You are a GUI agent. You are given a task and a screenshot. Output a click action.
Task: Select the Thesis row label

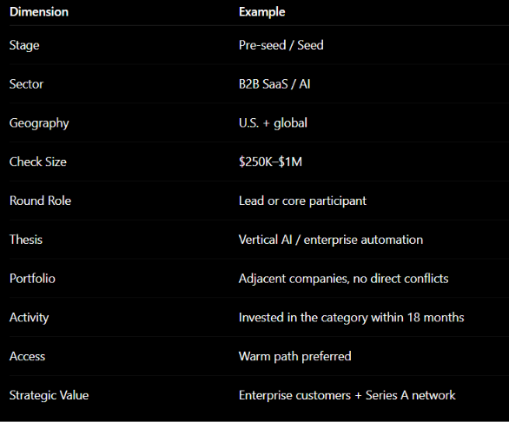[x=26, y=240]
